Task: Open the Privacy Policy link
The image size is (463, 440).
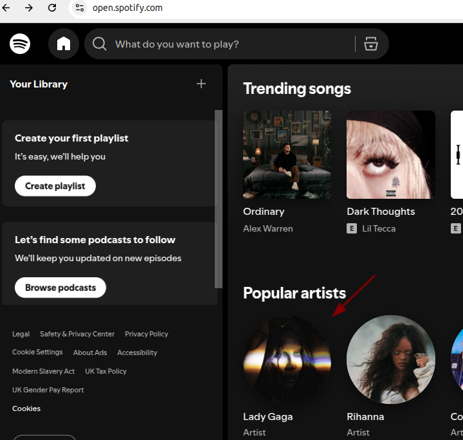Action: pyautogui.click(x=146, y=334)
